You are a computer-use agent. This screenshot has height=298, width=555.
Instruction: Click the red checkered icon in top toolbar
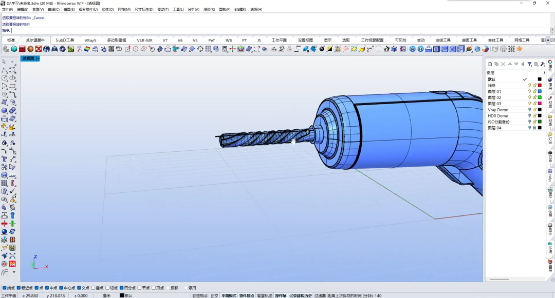[38, 49]
